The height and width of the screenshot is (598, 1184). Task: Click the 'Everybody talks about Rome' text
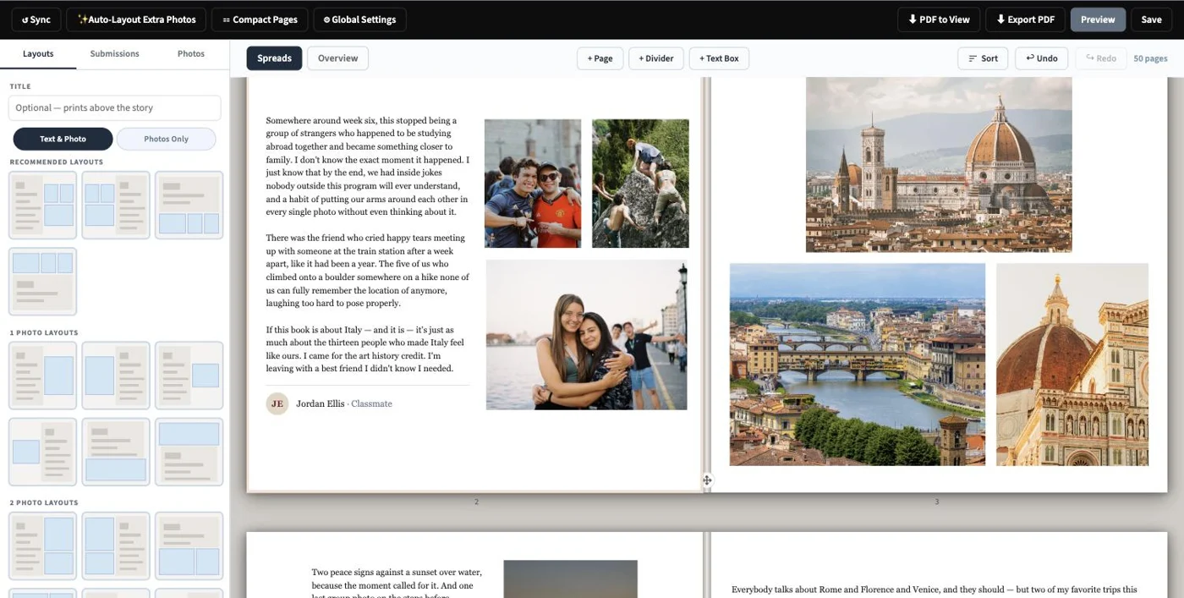click(935, 590)
